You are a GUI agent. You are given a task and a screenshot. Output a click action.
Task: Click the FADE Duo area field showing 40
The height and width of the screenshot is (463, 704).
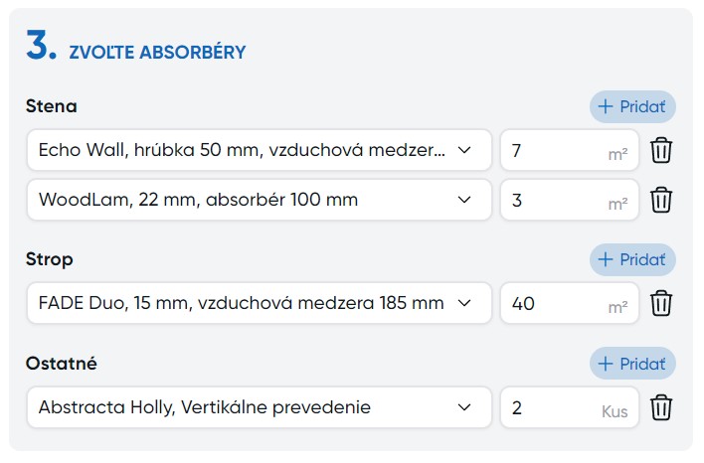[x=552, y=303]
